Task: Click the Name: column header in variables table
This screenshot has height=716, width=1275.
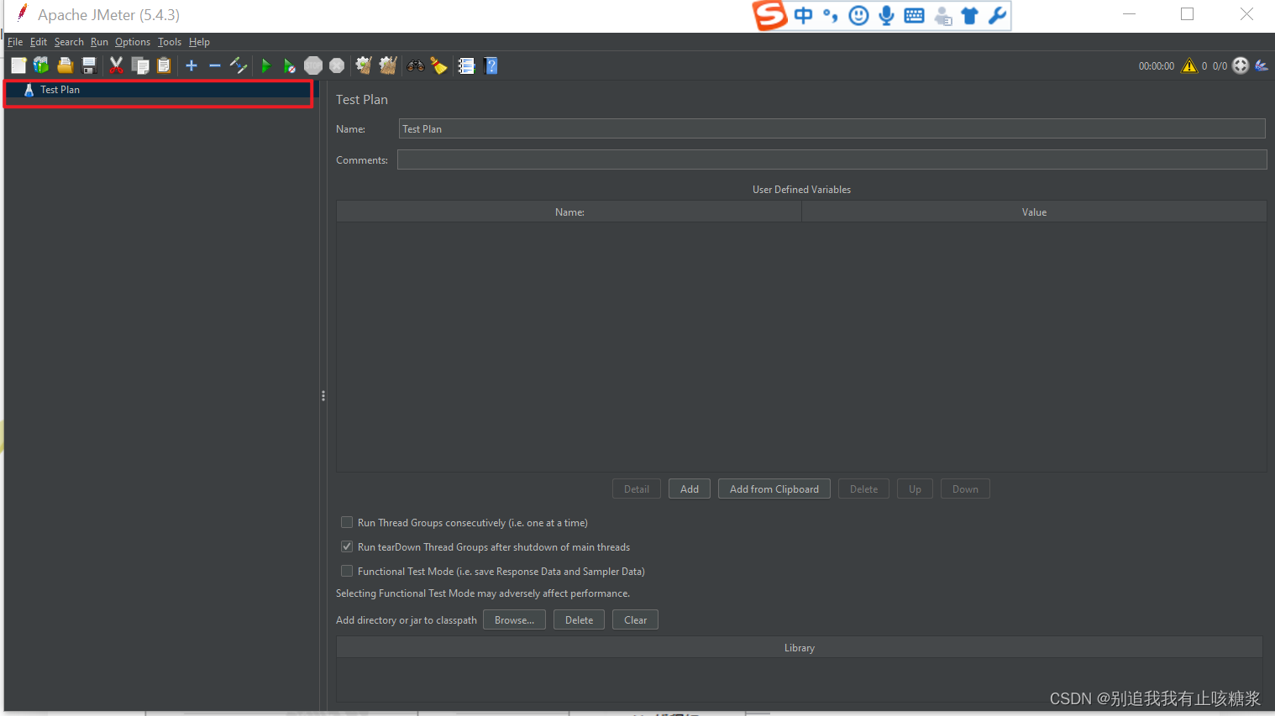Action: pos(569,212)
